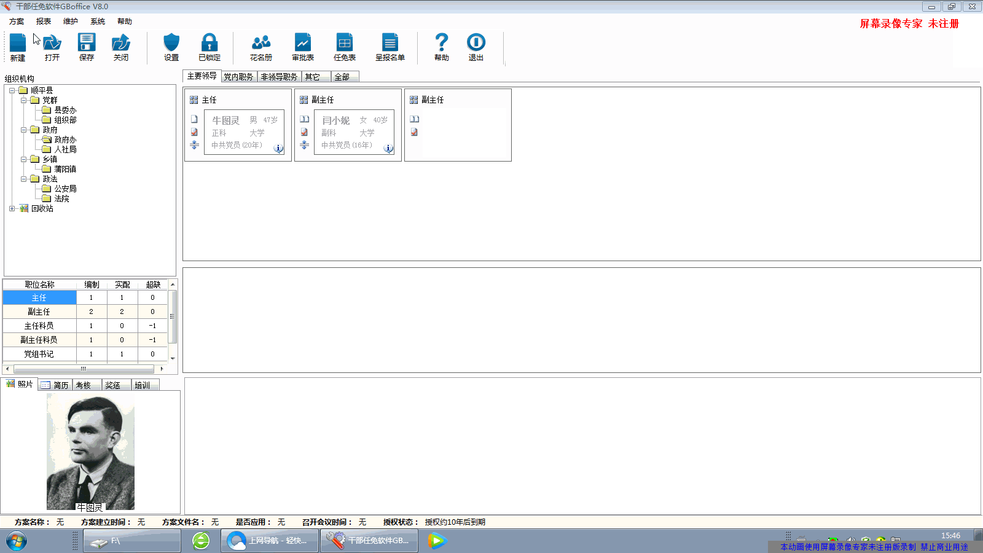Open the 设置 shield icon
Image resolution: width=983 pixels, height=553 pixels.
171,44
